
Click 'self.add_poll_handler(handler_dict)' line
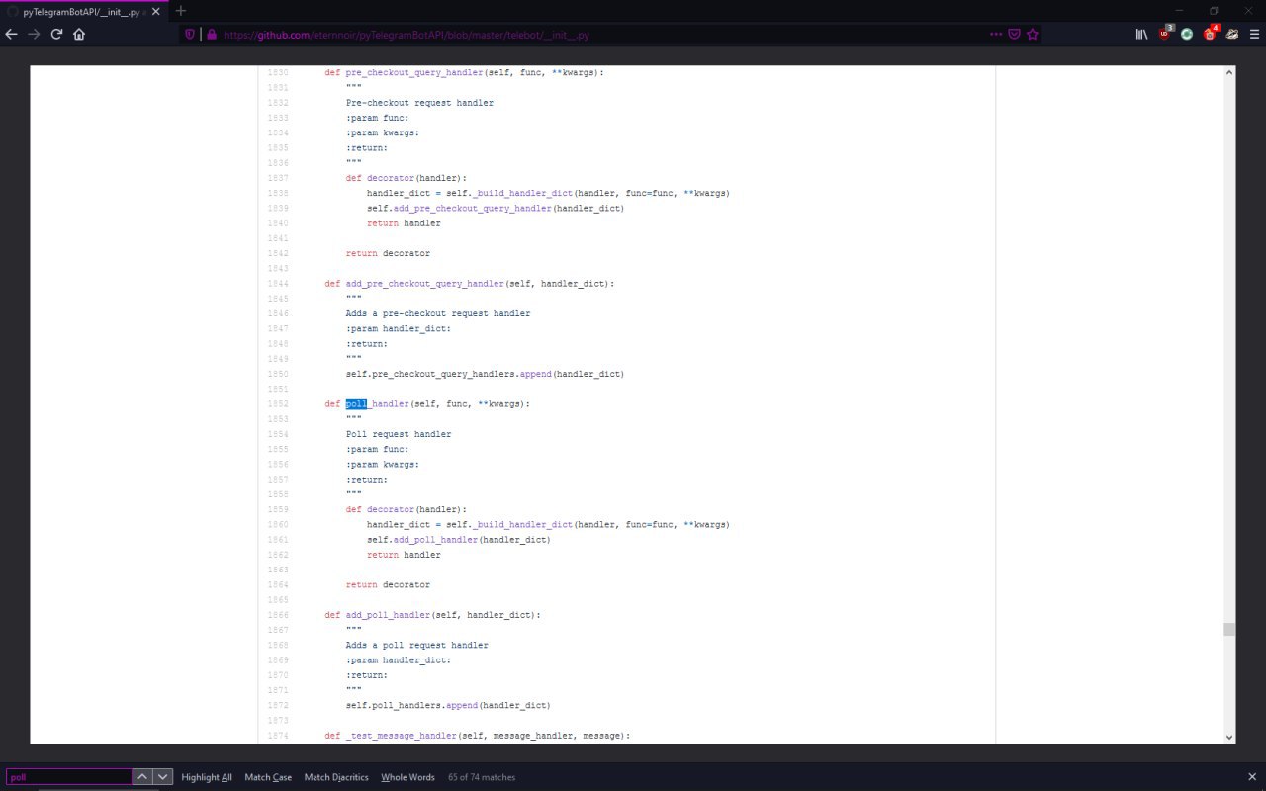pyautogui.click(x=459, y=540)
